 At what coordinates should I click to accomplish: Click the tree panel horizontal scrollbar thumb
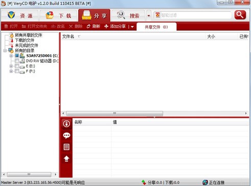click(x=29, y=174)
